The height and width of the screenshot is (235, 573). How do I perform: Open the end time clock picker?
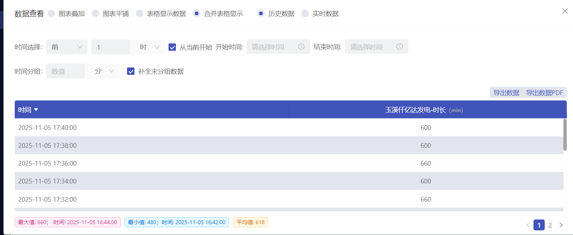399,47
